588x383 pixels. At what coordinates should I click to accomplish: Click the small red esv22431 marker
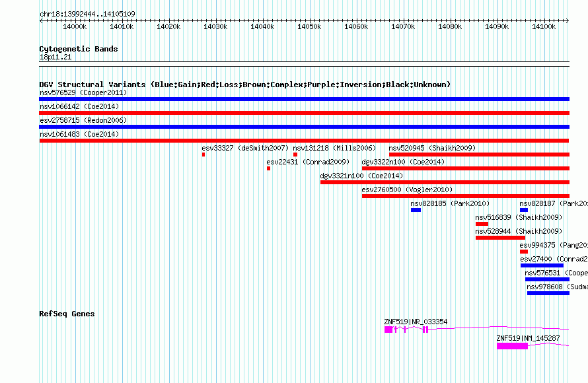(x=268, y=168)
